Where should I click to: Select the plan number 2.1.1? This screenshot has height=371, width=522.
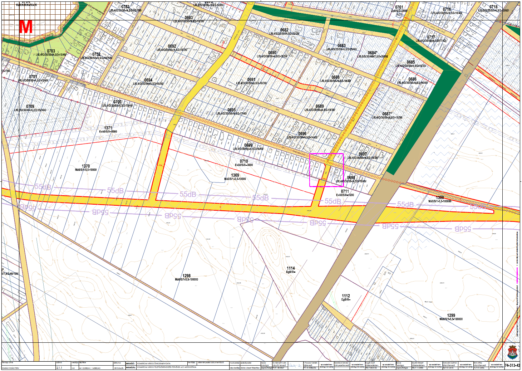click(x=59, y=367)
